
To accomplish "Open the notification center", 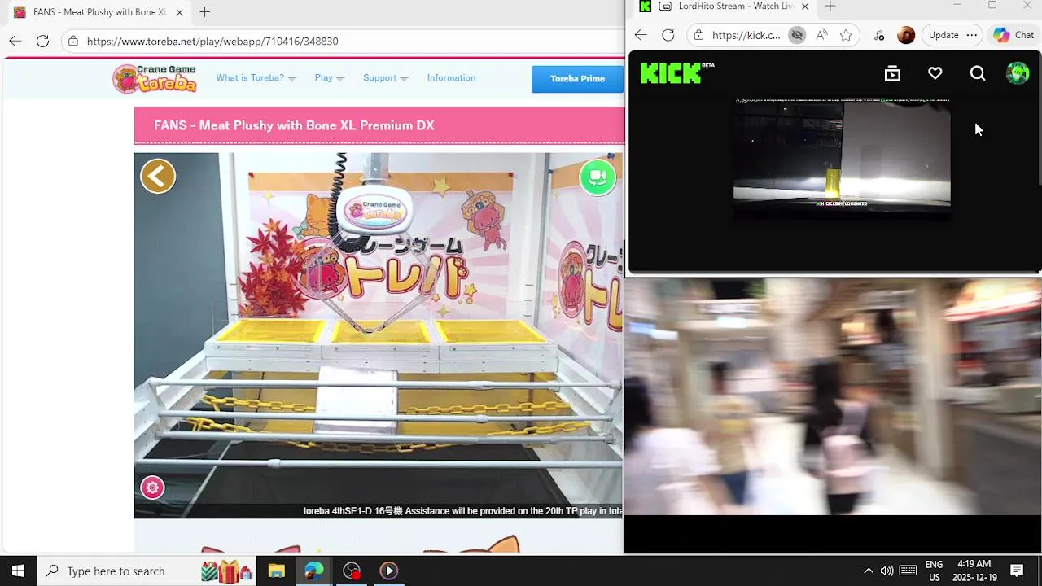I will coord(1017,571).
